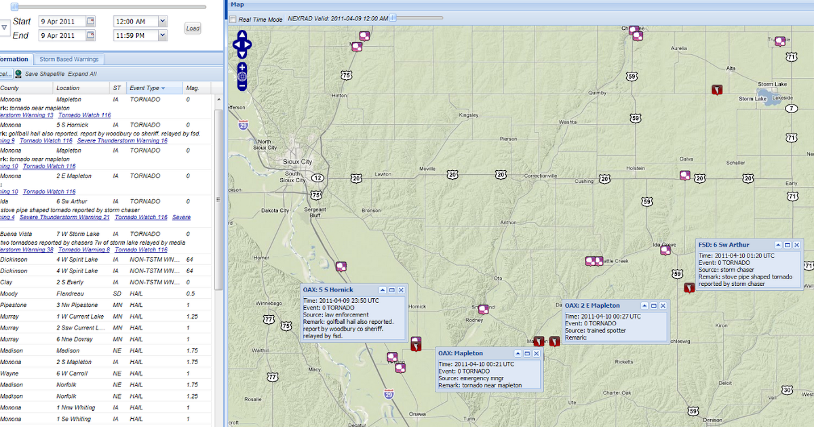814x427 pixels.
Task: Select the tornado marker near Mapleton on the map
Action: click(x=539, y=342)
